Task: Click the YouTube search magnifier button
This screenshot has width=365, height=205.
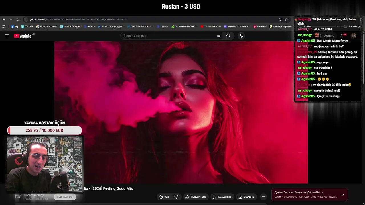Action: (228, 36)
